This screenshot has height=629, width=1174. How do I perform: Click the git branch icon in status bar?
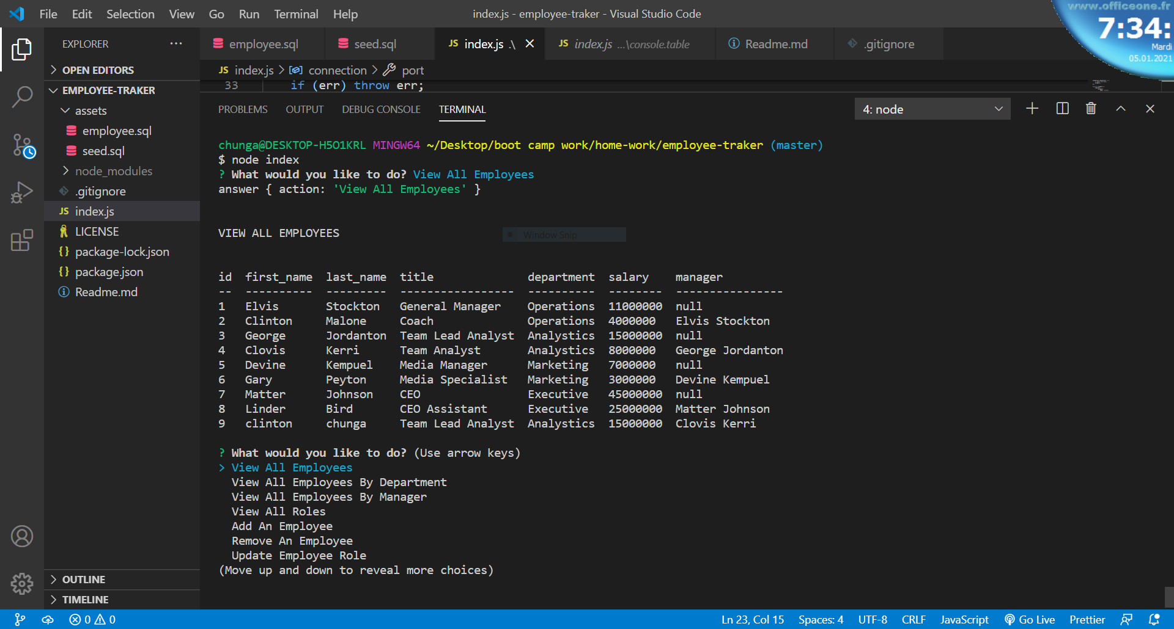[x=21, y=619]
